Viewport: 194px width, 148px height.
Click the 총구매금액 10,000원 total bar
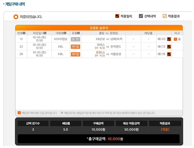[x=99, y=139]
